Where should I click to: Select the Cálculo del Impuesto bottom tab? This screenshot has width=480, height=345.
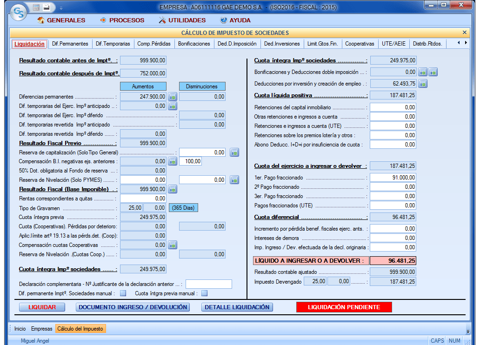[x=80, y=329]
